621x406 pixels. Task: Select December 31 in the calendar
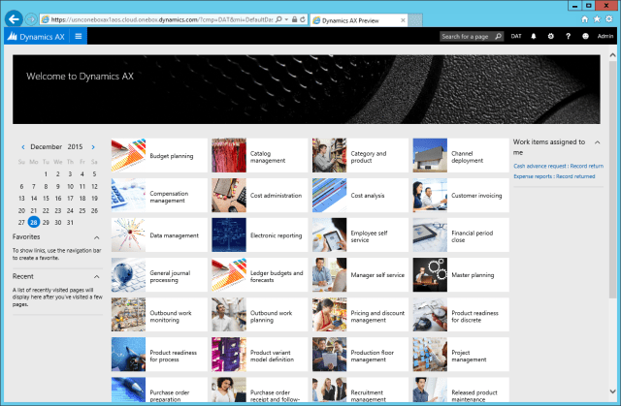click(x=70, y=222)
